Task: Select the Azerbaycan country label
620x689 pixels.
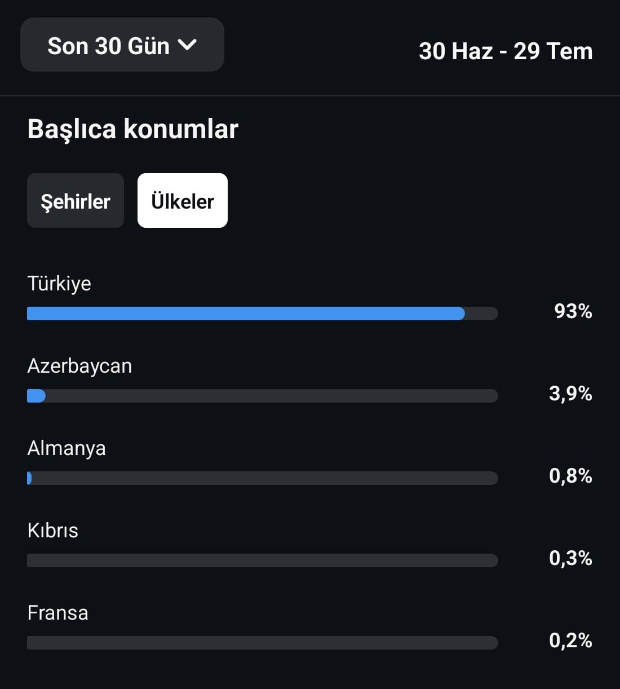Action: coord(79,366)
